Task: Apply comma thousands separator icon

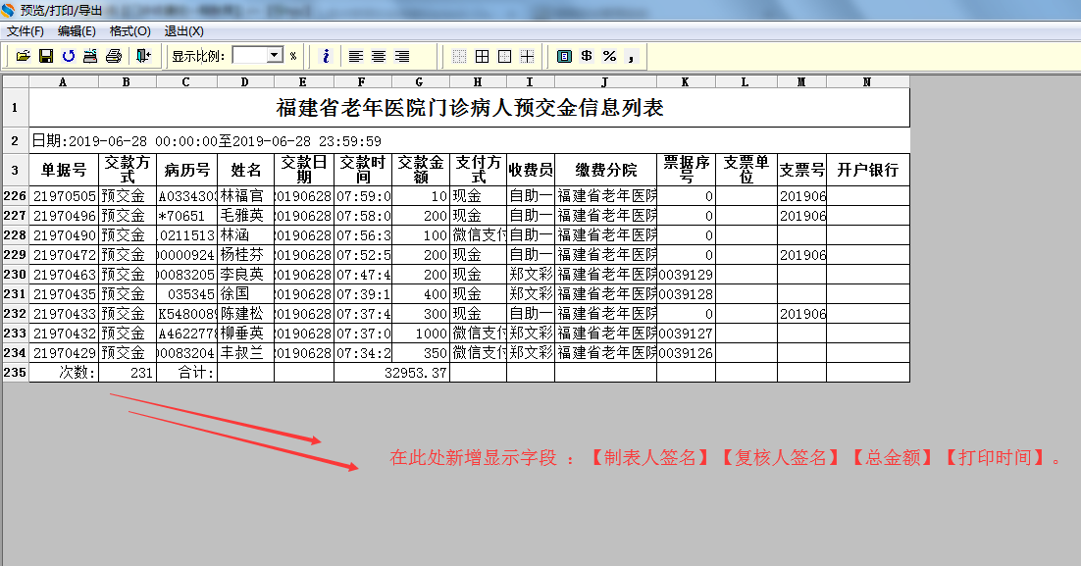Action: [632, 57]
